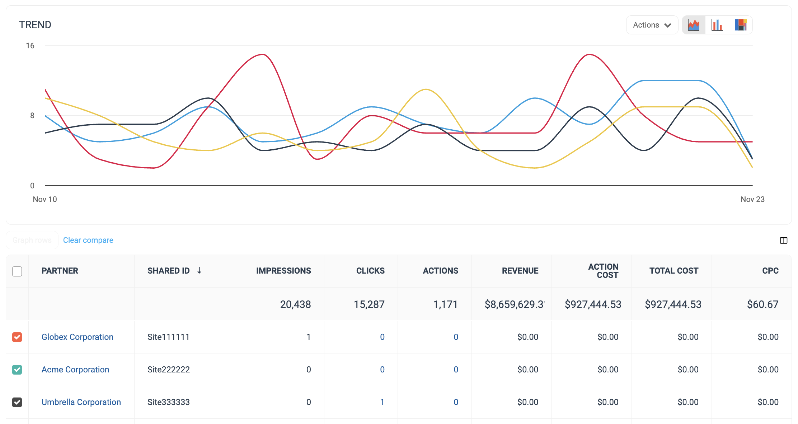
Task: Click the Clear compare link
Action: click(88, 240)
